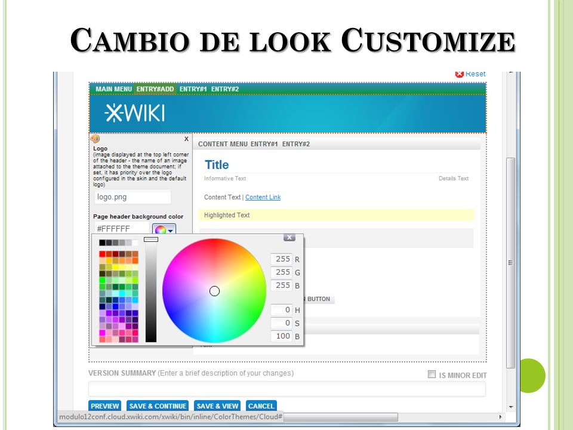
Task: Click the scroll down arrow
Action: [x=510, y=407]
